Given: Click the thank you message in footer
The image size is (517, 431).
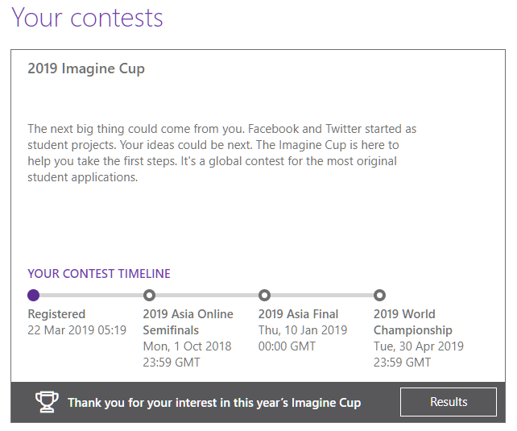Looking at the screenshot, I should coord(214,403).
